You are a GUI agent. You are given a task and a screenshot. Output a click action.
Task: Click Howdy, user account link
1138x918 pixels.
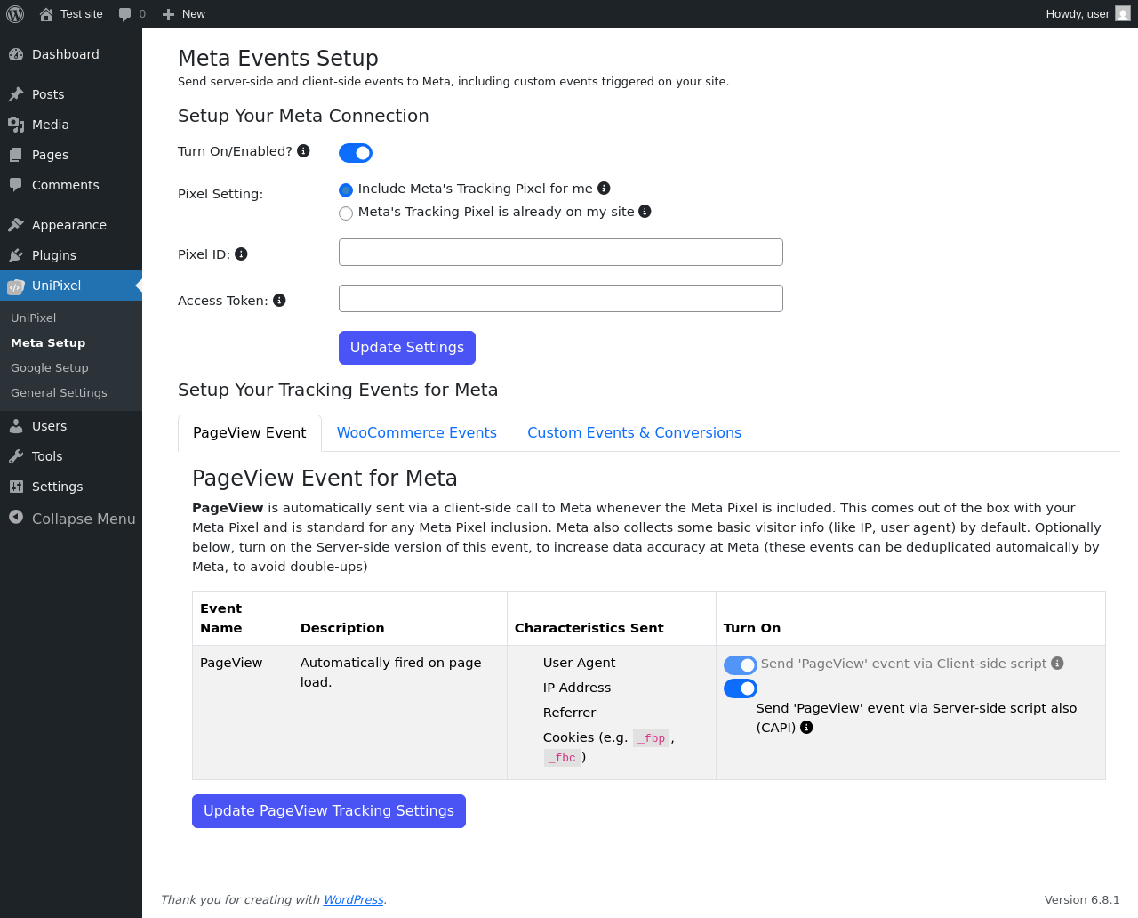point(1087,14)
